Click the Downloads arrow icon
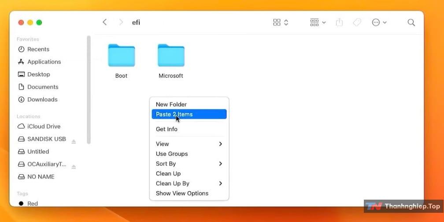The height and width of the screenshot is (222, 444). 21,99
